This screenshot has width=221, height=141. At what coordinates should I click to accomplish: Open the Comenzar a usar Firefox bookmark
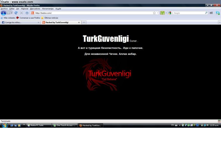pyautogui.click(x=28, y=18)
